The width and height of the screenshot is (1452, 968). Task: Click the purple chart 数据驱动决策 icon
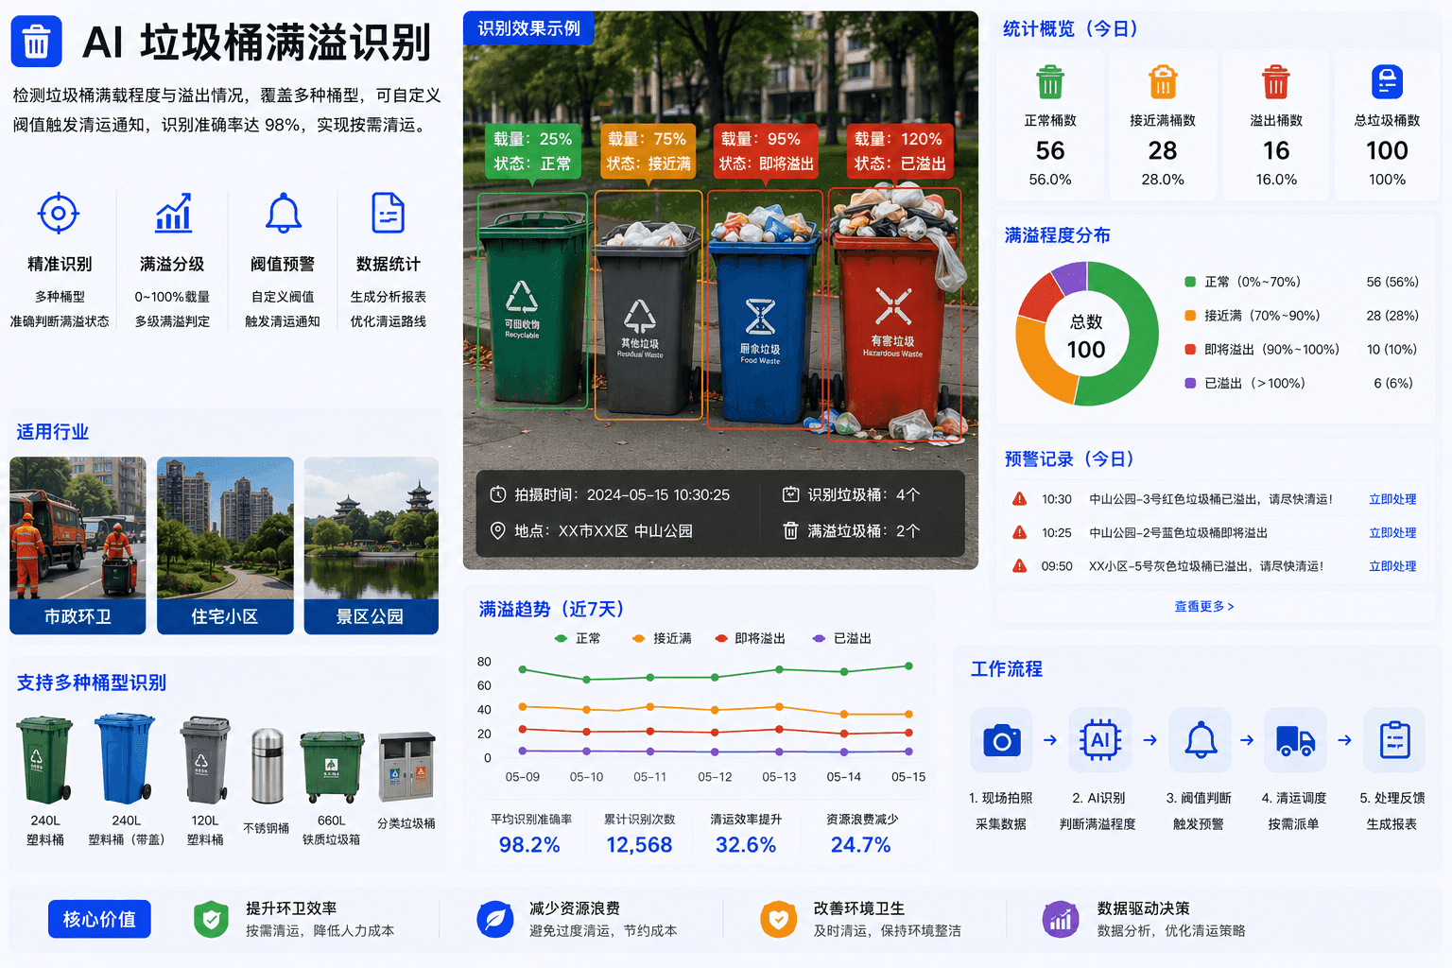(1061, 919)
